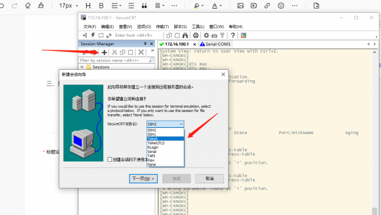Click the 取消 button in wizard

[x=209, y=179]
